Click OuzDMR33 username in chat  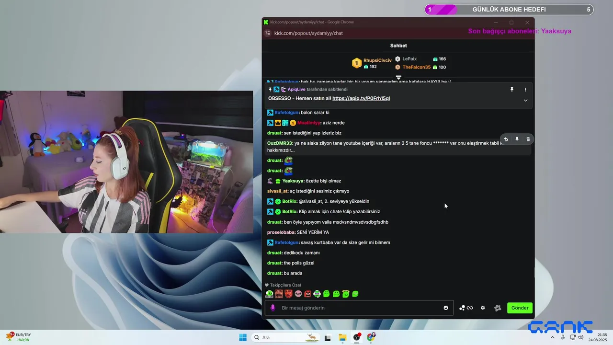pos(279,143)
